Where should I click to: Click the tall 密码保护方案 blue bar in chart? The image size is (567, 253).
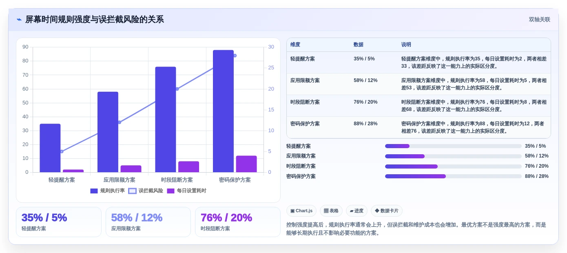[223, 111]
